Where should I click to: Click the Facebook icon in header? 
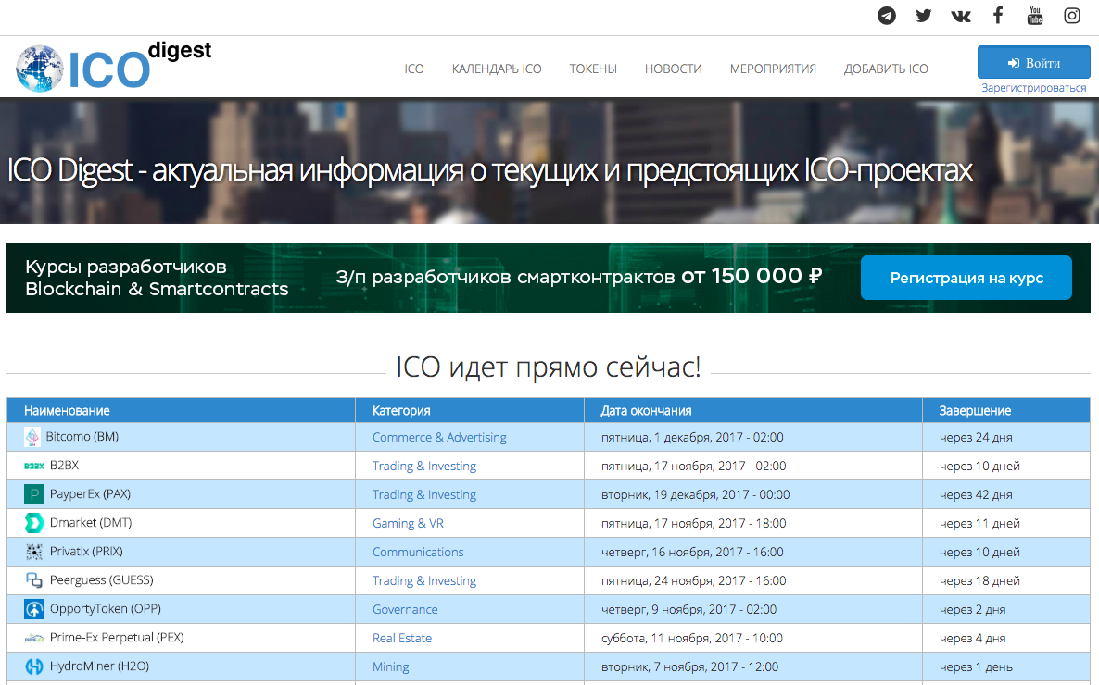[998, 16]
